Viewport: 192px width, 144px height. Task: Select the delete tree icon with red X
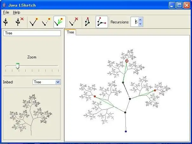click(x=19, y=22)
